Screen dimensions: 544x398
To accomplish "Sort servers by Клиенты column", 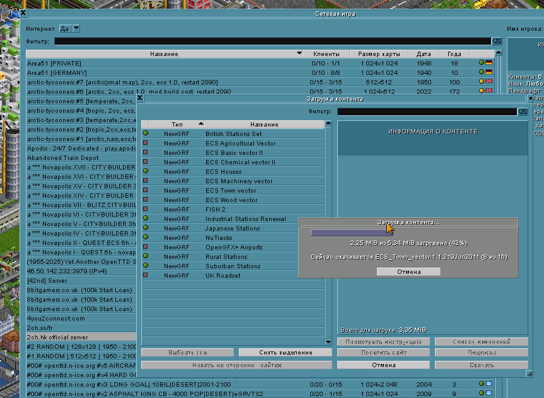I will pyautogui.click(x=326, y=54).
